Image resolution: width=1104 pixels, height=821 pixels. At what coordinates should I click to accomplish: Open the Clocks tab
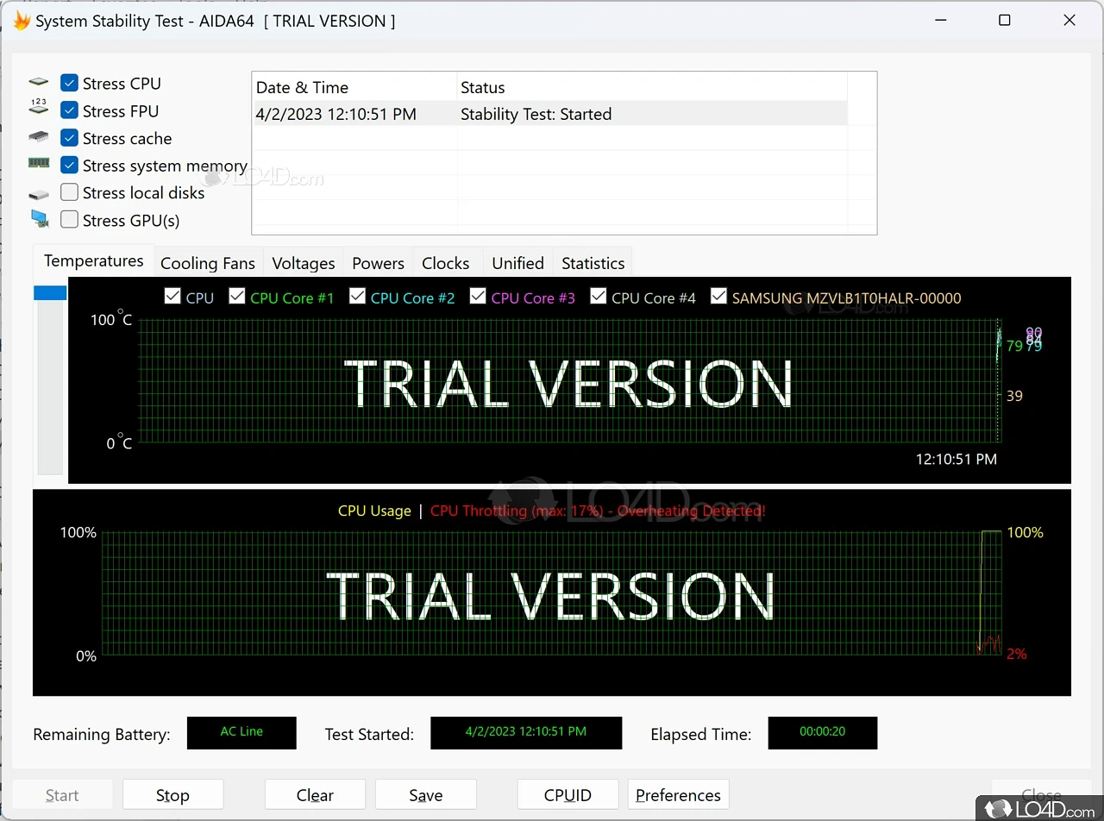point(445,263)
